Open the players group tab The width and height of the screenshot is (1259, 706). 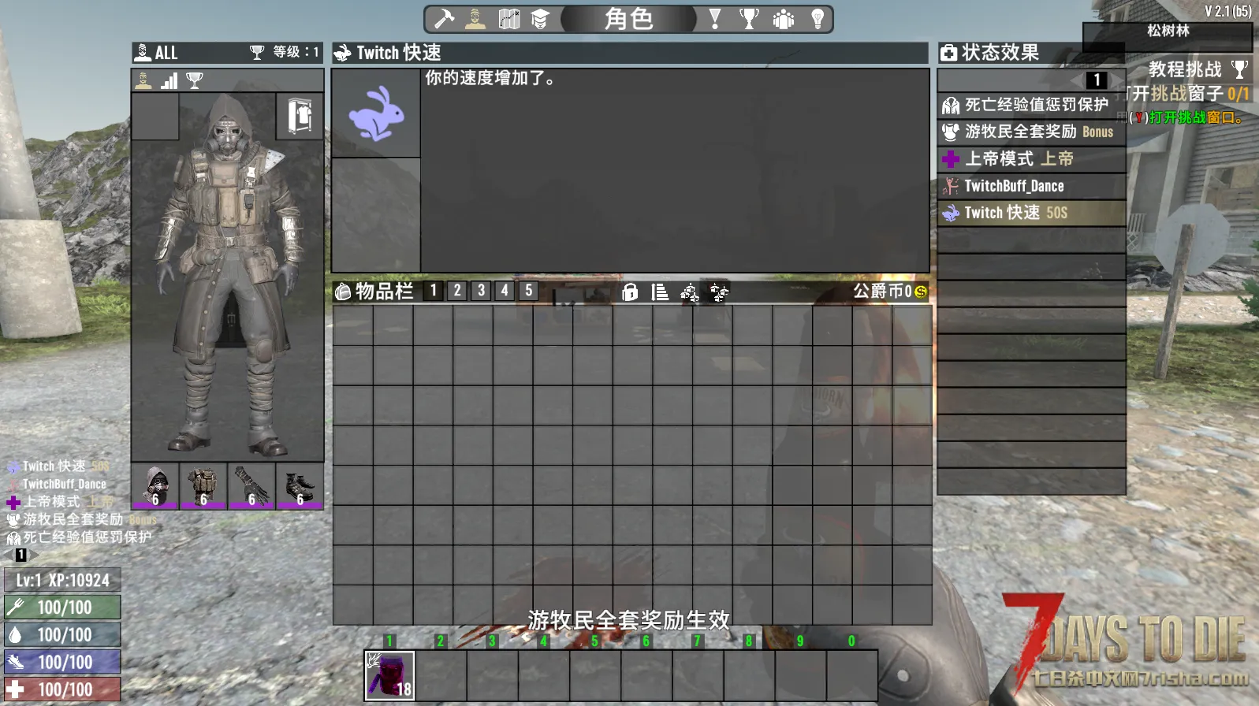pos(784,18)
